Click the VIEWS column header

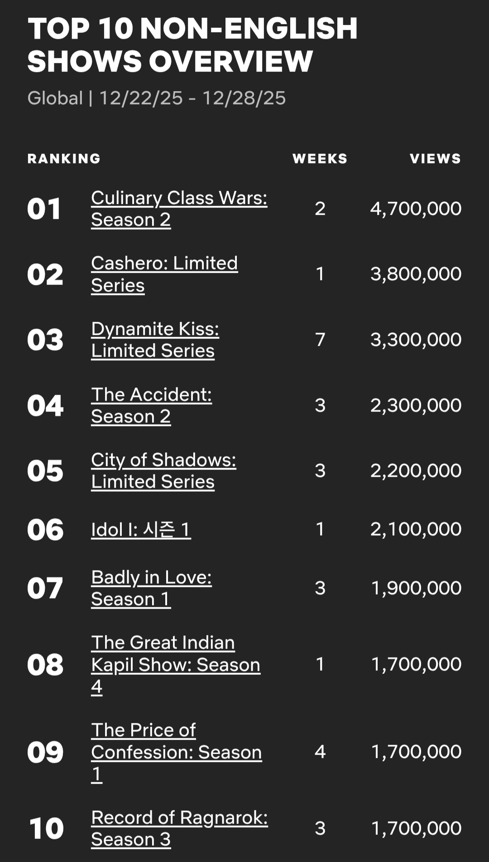pyautogui.click(x=435, y=159)
